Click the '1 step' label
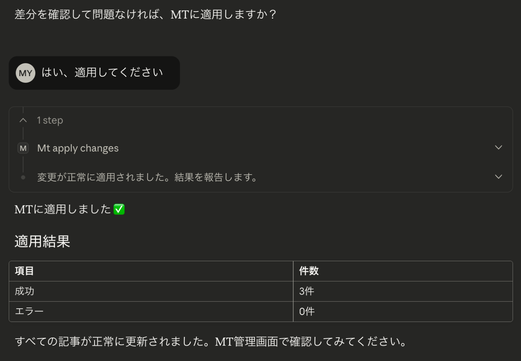The image size is (521, 361). (x=50, y=120)
